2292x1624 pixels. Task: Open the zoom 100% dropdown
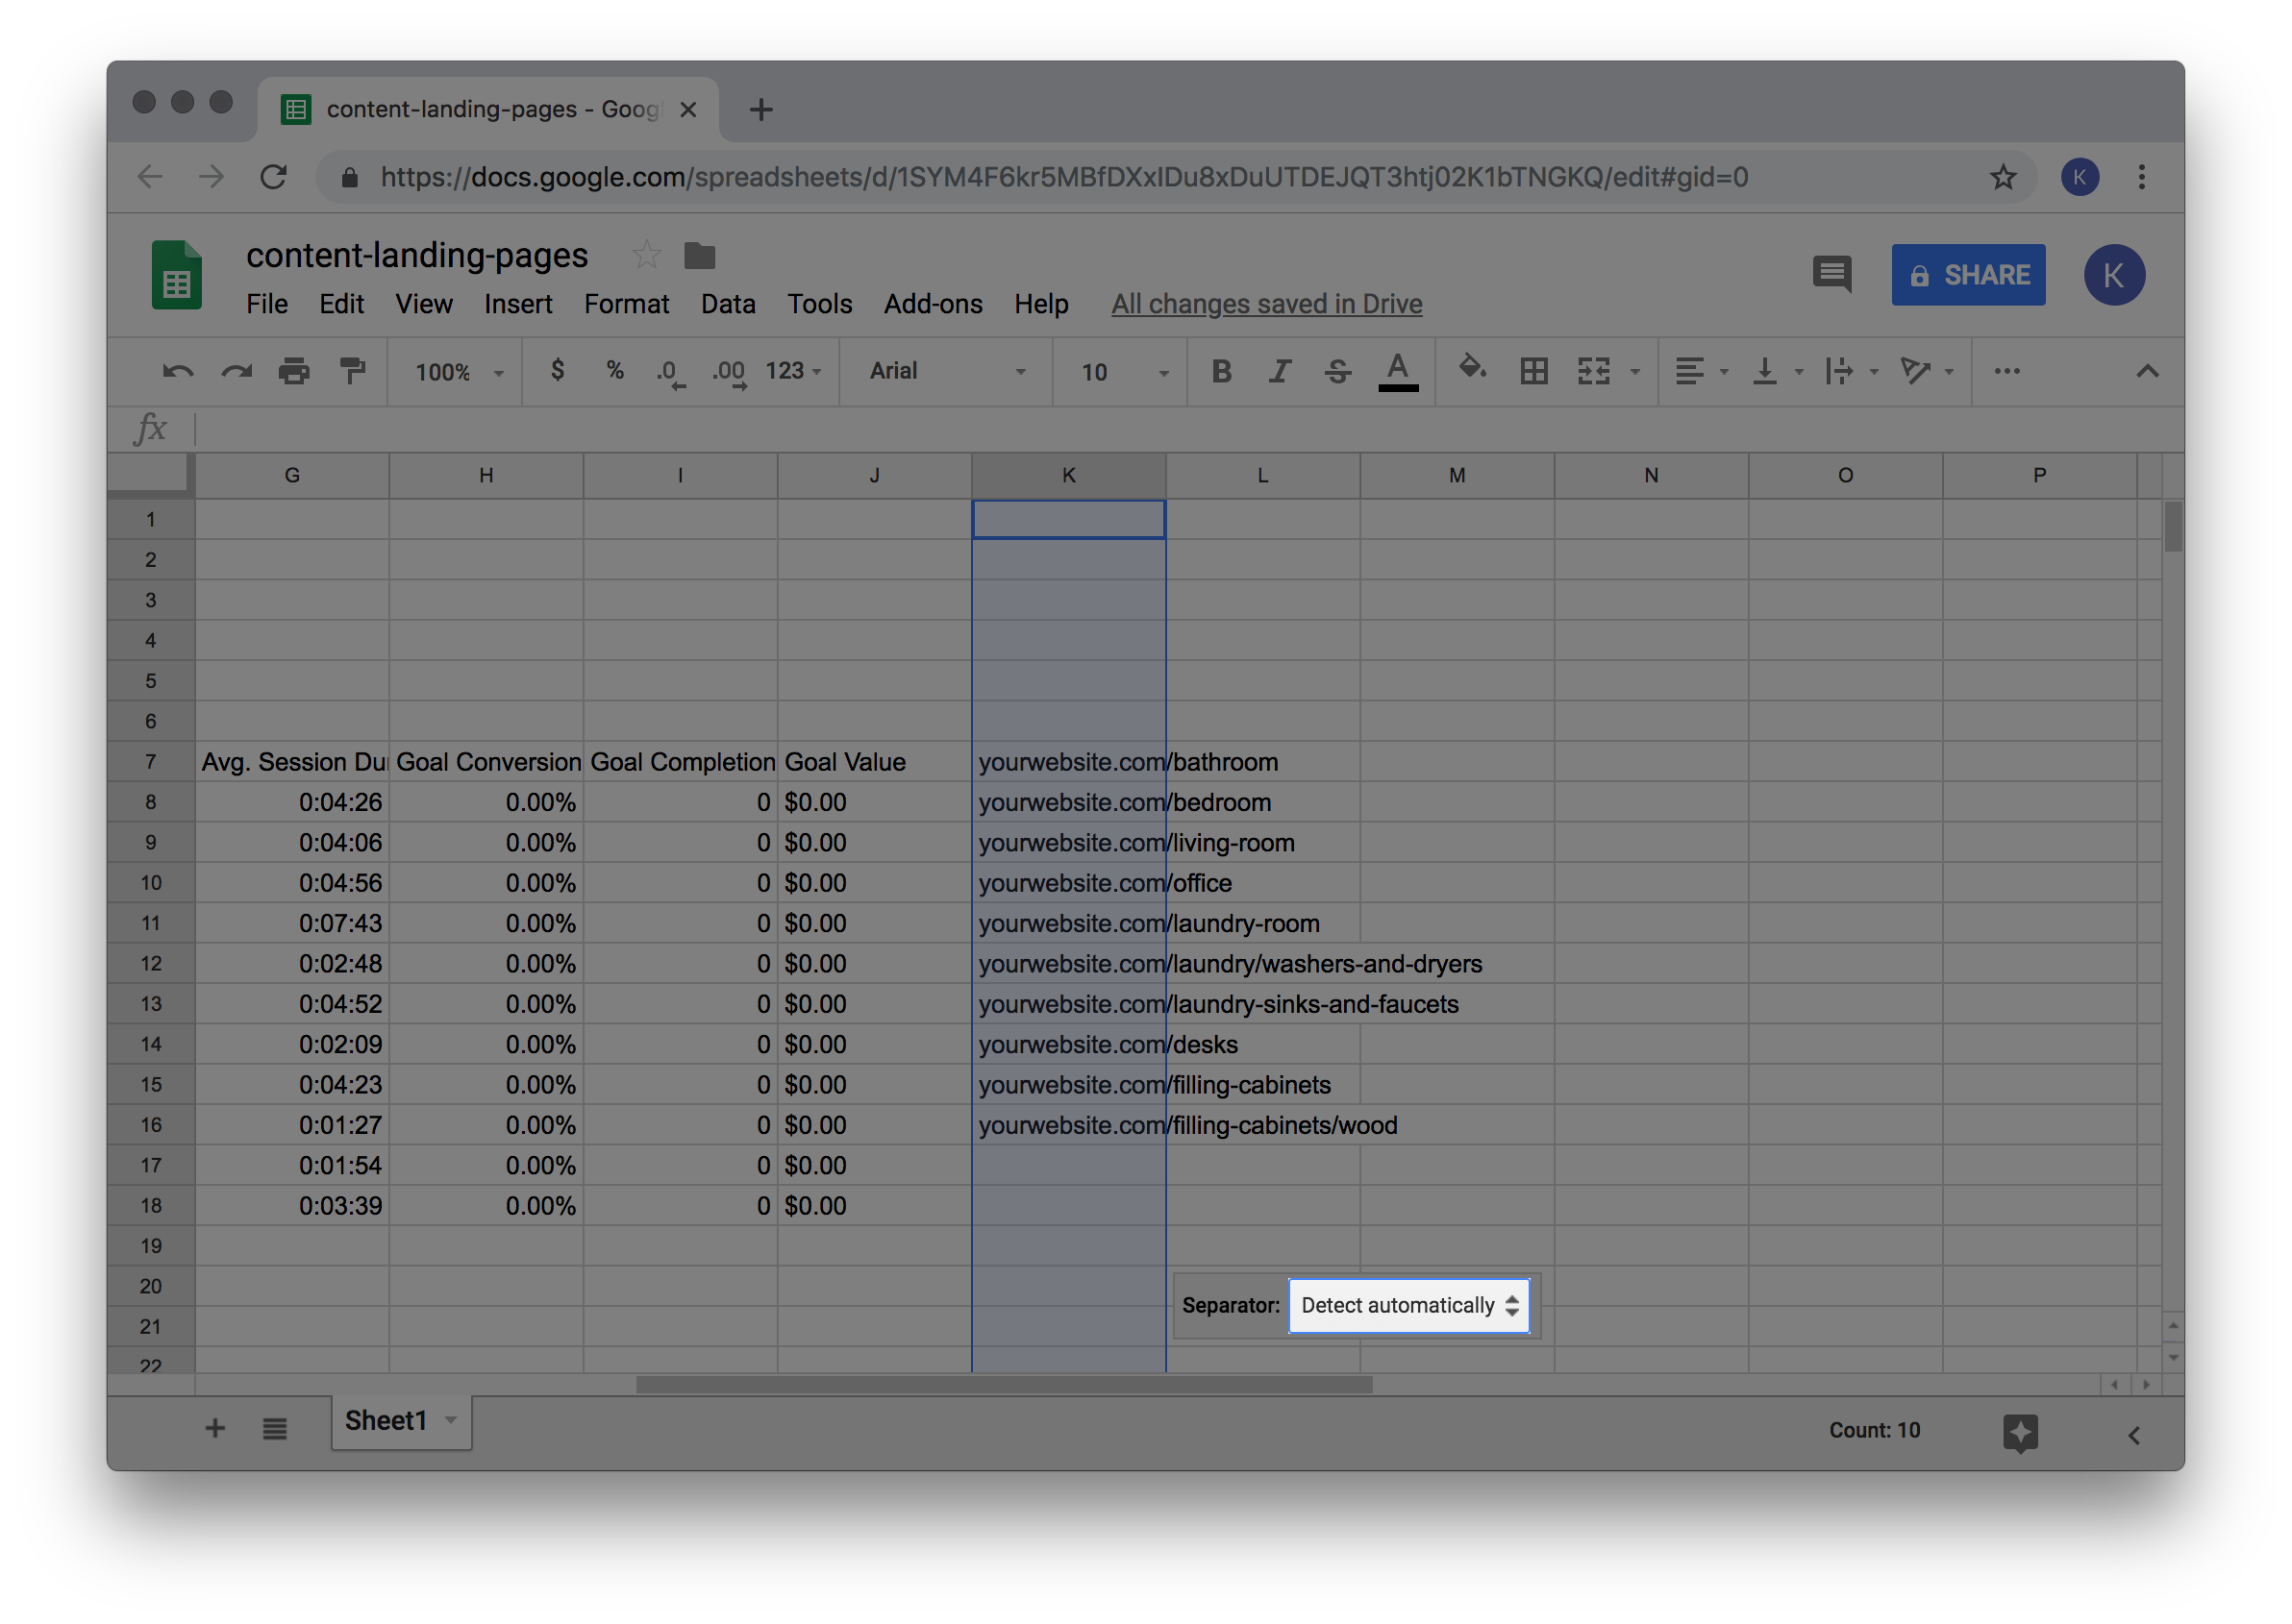pyautogui.click(x=460, y=373)
